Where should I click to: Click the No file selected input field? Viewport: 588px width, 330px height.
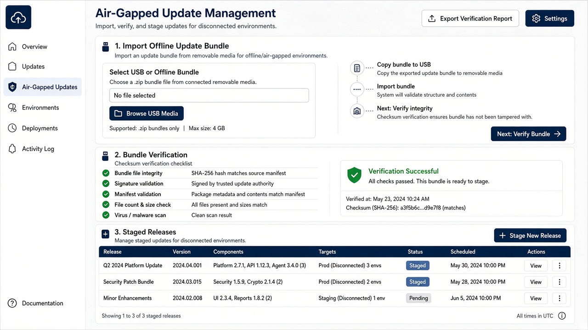pos(209,95)
